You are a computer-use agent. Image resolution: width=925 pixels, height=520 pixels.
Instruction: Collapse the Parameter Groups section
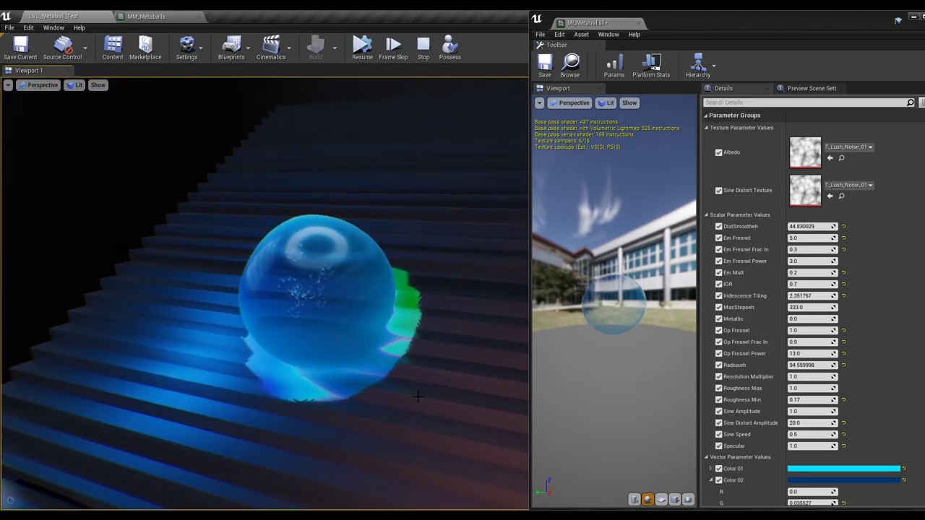coord(706,116)
